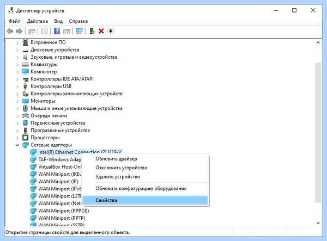The height and width of the screenshot is (241, 327).
Task: Click the blue Help question mark icon
Action: click(57, 31)
